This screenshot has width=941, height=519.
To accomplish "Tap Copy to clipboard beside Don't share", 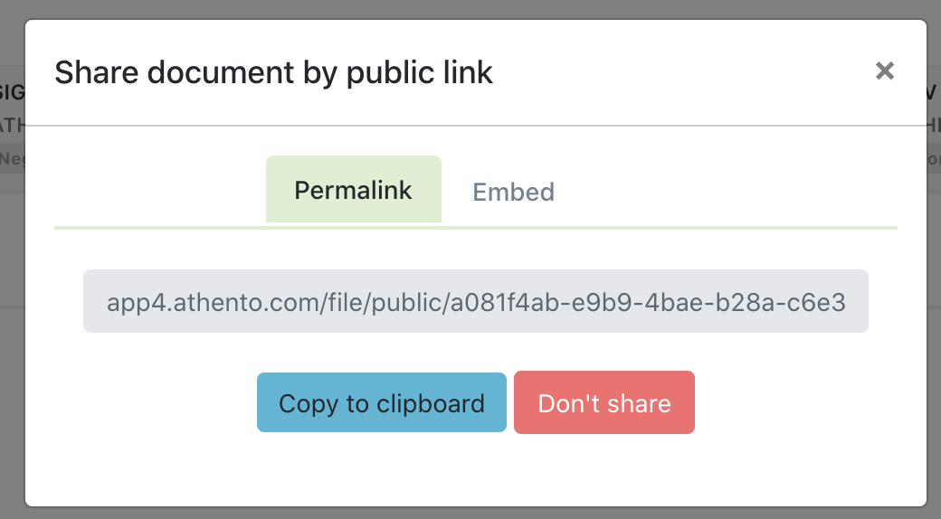I will (x=381, y=402).
